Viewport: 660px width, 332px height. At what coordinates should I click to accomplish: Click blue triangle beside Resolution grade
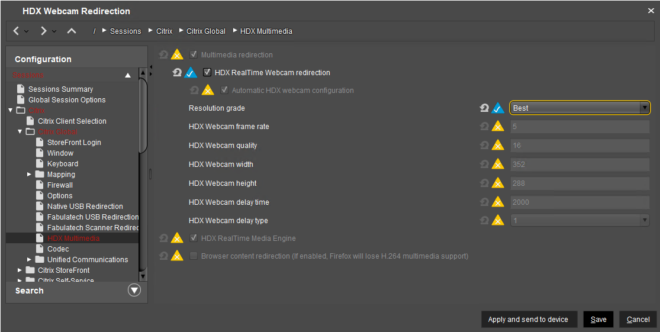click(x=498, y=108)
